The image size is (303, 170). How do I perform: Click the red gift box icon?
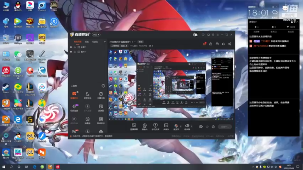tap(205, 44)
